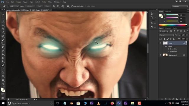Click path operations icon in options bar
Viewport: 189px width, 106px height.
coord(54,6)
